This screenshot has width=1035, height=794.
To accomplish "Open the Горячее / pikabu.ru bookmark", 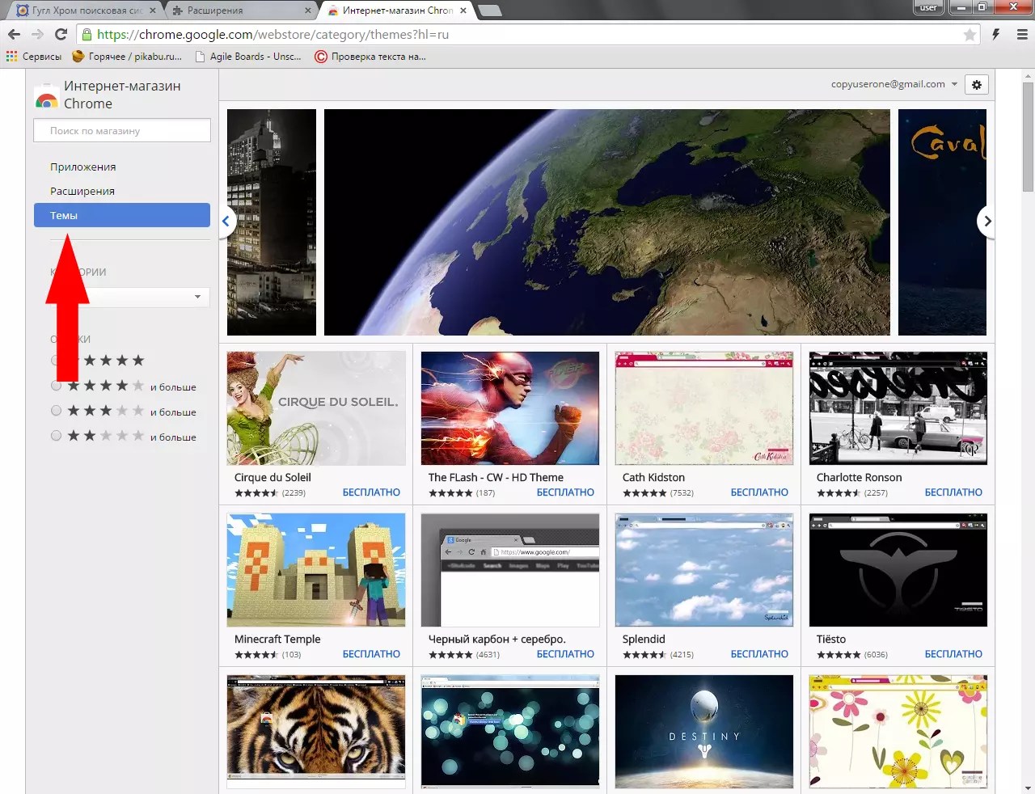I will tap(127, 57).
